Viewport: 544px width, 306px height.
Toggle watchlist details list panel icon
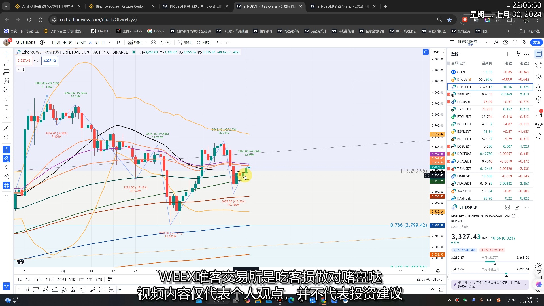click(x=539, y=54)
